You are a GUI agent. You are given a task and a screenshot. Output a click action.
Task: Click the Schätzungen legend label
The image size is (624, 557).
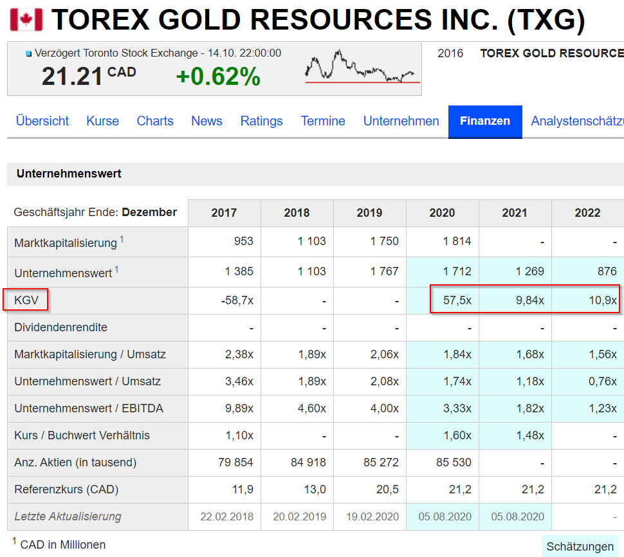[580, 547]
